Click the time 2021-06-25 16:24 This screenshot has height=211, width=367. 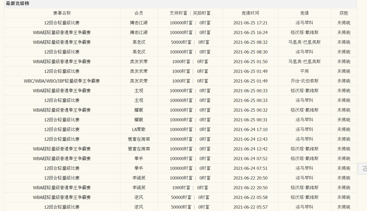tap(250, 32)
